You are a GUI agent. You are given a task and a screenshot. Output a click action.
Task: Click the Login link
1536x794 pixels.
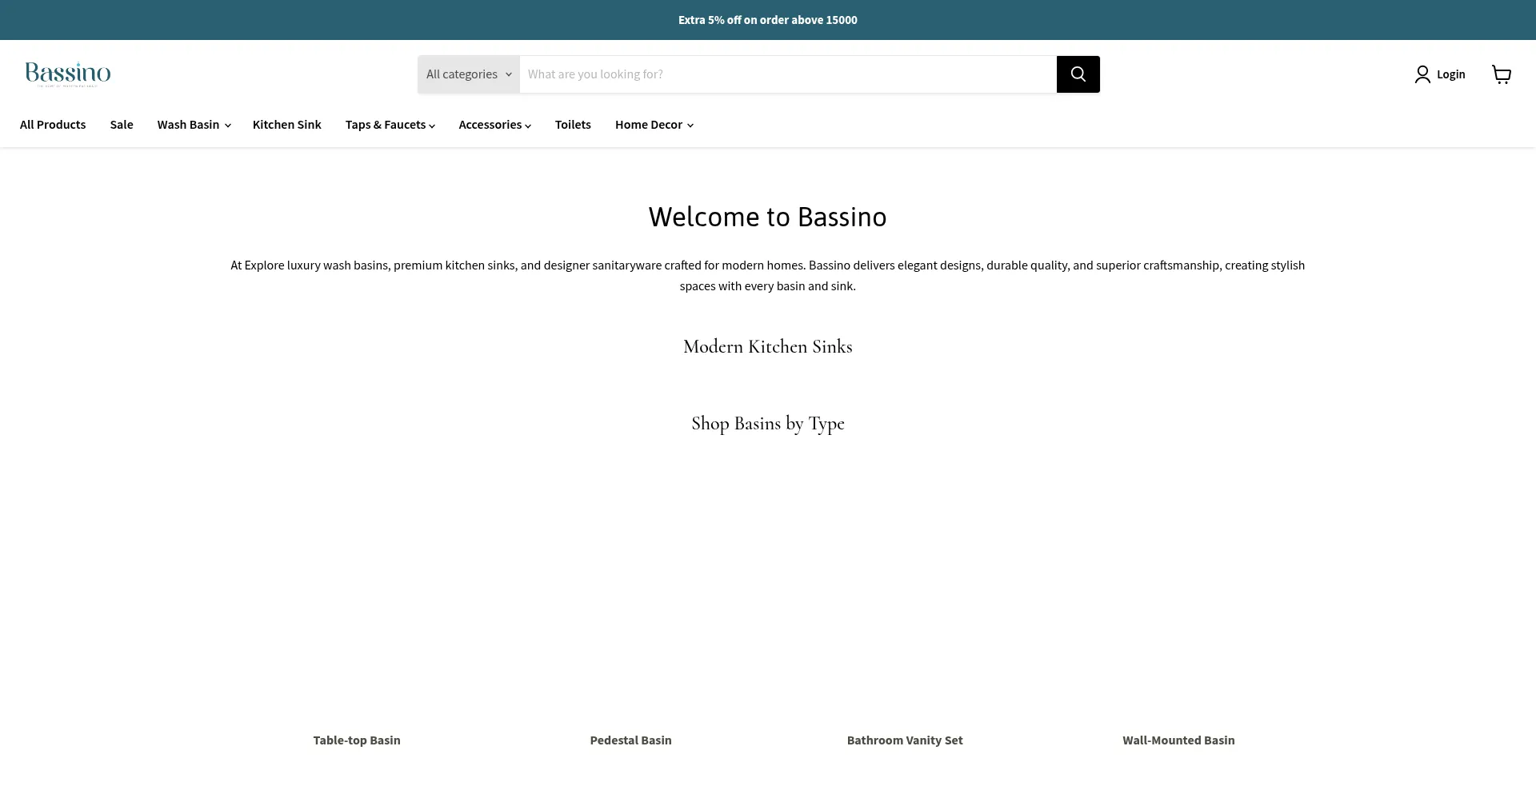click(x=1450, y=74)
